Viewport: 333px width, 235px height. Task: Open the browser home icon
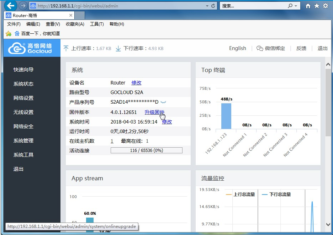pyautogui.click(x=308, y=6)
